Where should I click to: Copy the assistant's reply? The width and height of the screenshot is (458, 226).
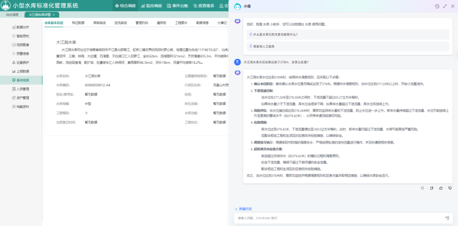click(431, 188)
